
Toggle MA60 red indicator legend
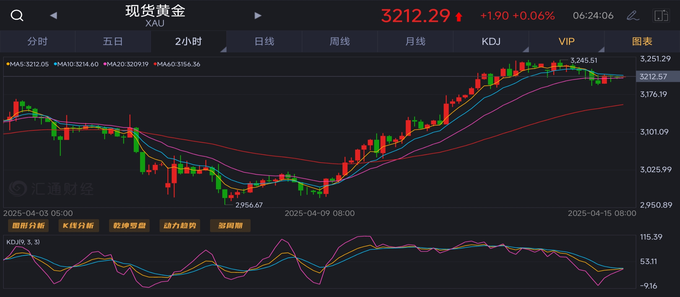pyautogui.click(x=177, y=64)
